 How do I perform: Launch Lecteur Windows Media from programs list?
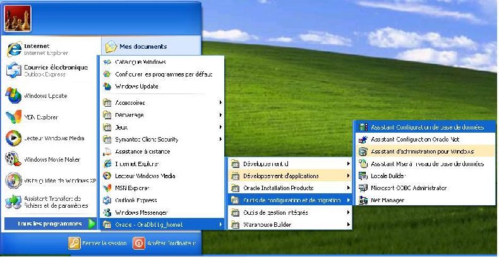(162, 176)
